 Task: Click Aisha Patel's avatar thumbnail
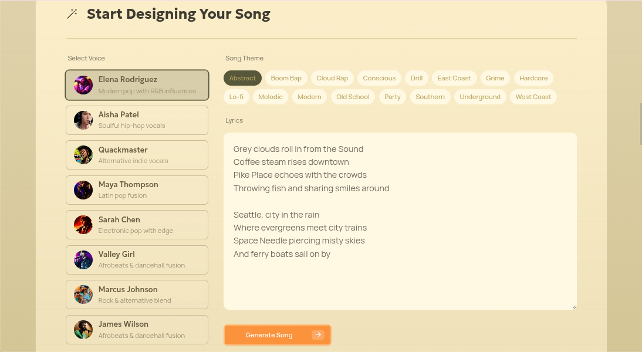[83, 120]
